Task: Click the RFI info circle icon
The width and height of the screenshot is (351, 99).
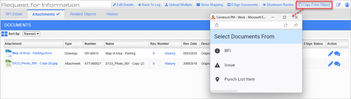Action: coord(217,51)
